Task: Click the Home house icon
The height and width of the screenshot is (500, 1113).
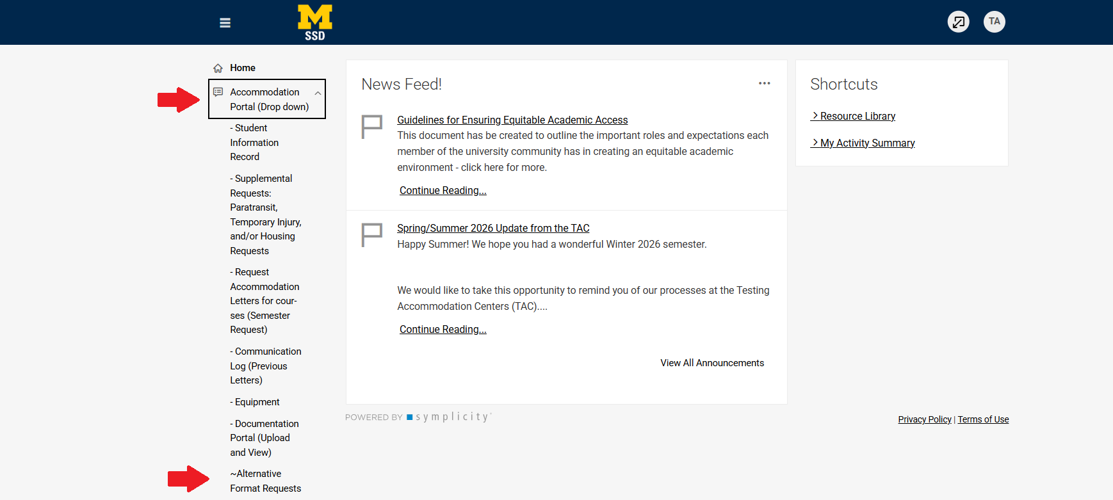Action: pos(218,68)
